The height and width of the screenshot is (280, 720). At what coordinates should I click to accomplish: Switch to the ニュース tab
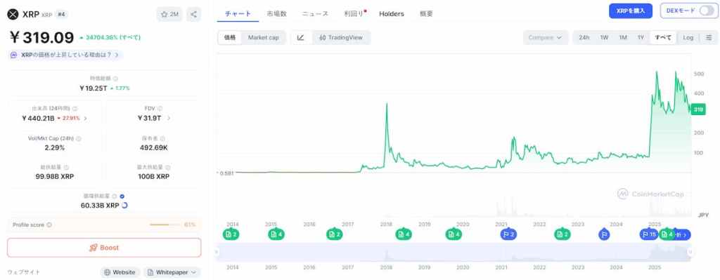pos(315,14)
